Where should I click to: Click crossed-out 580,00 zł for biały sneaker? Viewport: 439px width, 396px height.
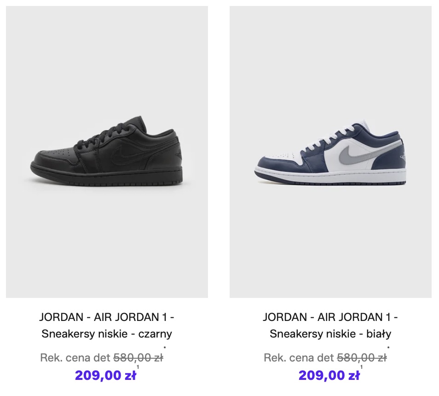362,358
